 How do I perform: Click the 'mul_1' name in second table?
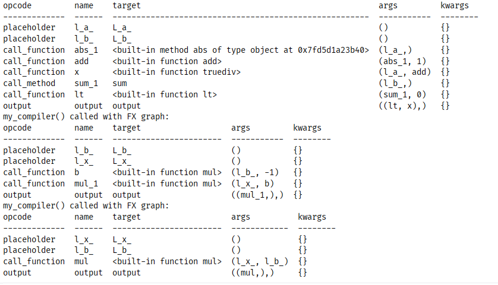coord(86,183)
